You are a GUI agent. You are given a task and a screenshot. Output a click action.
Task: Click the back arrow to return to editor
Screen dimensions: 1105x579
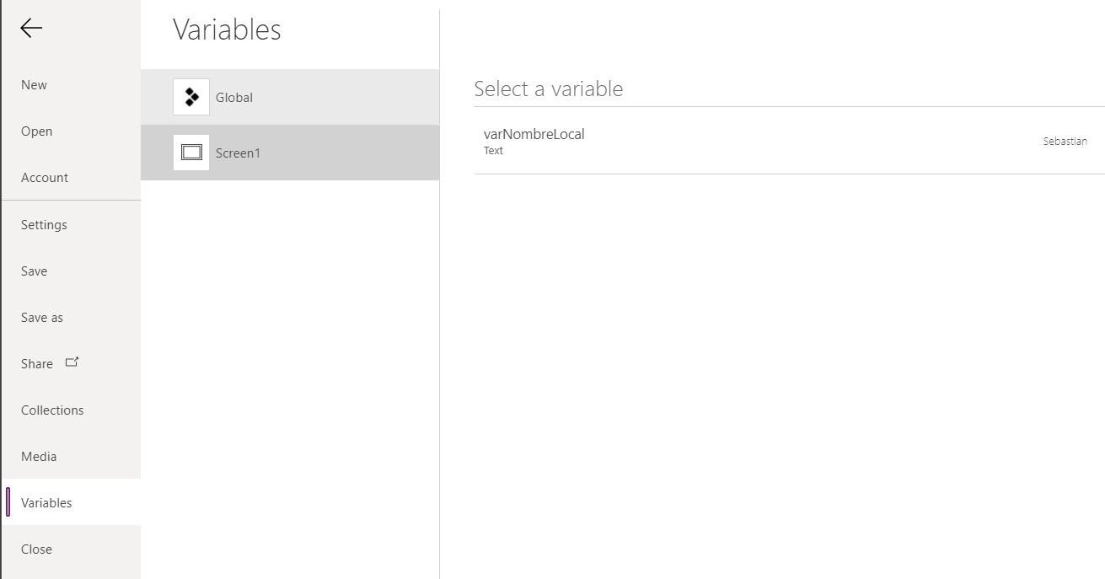point(31,28)
